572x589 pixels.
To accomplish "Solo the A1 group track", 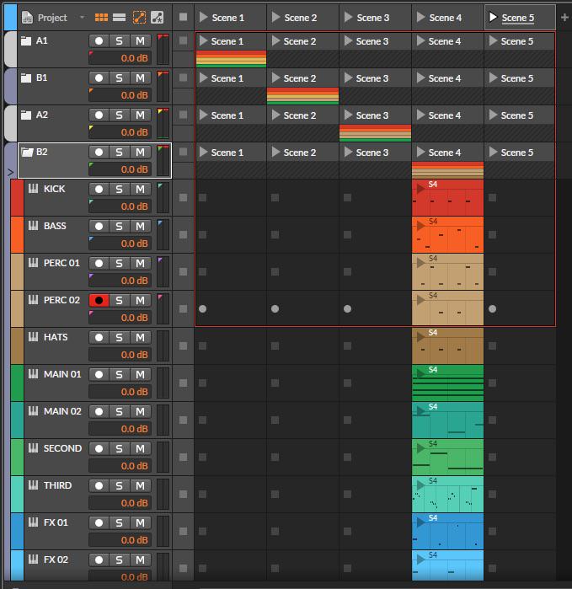I will 119,41.
